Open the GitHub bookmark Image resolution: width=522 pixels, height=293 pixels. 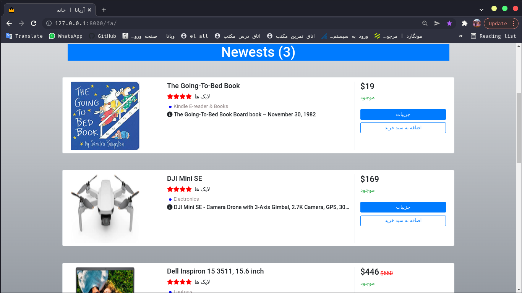(102, 36)
